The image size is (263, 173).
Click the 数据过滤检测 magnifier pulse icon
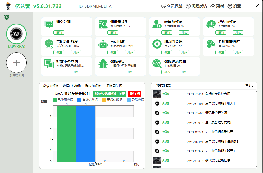(x=157, y=64)
